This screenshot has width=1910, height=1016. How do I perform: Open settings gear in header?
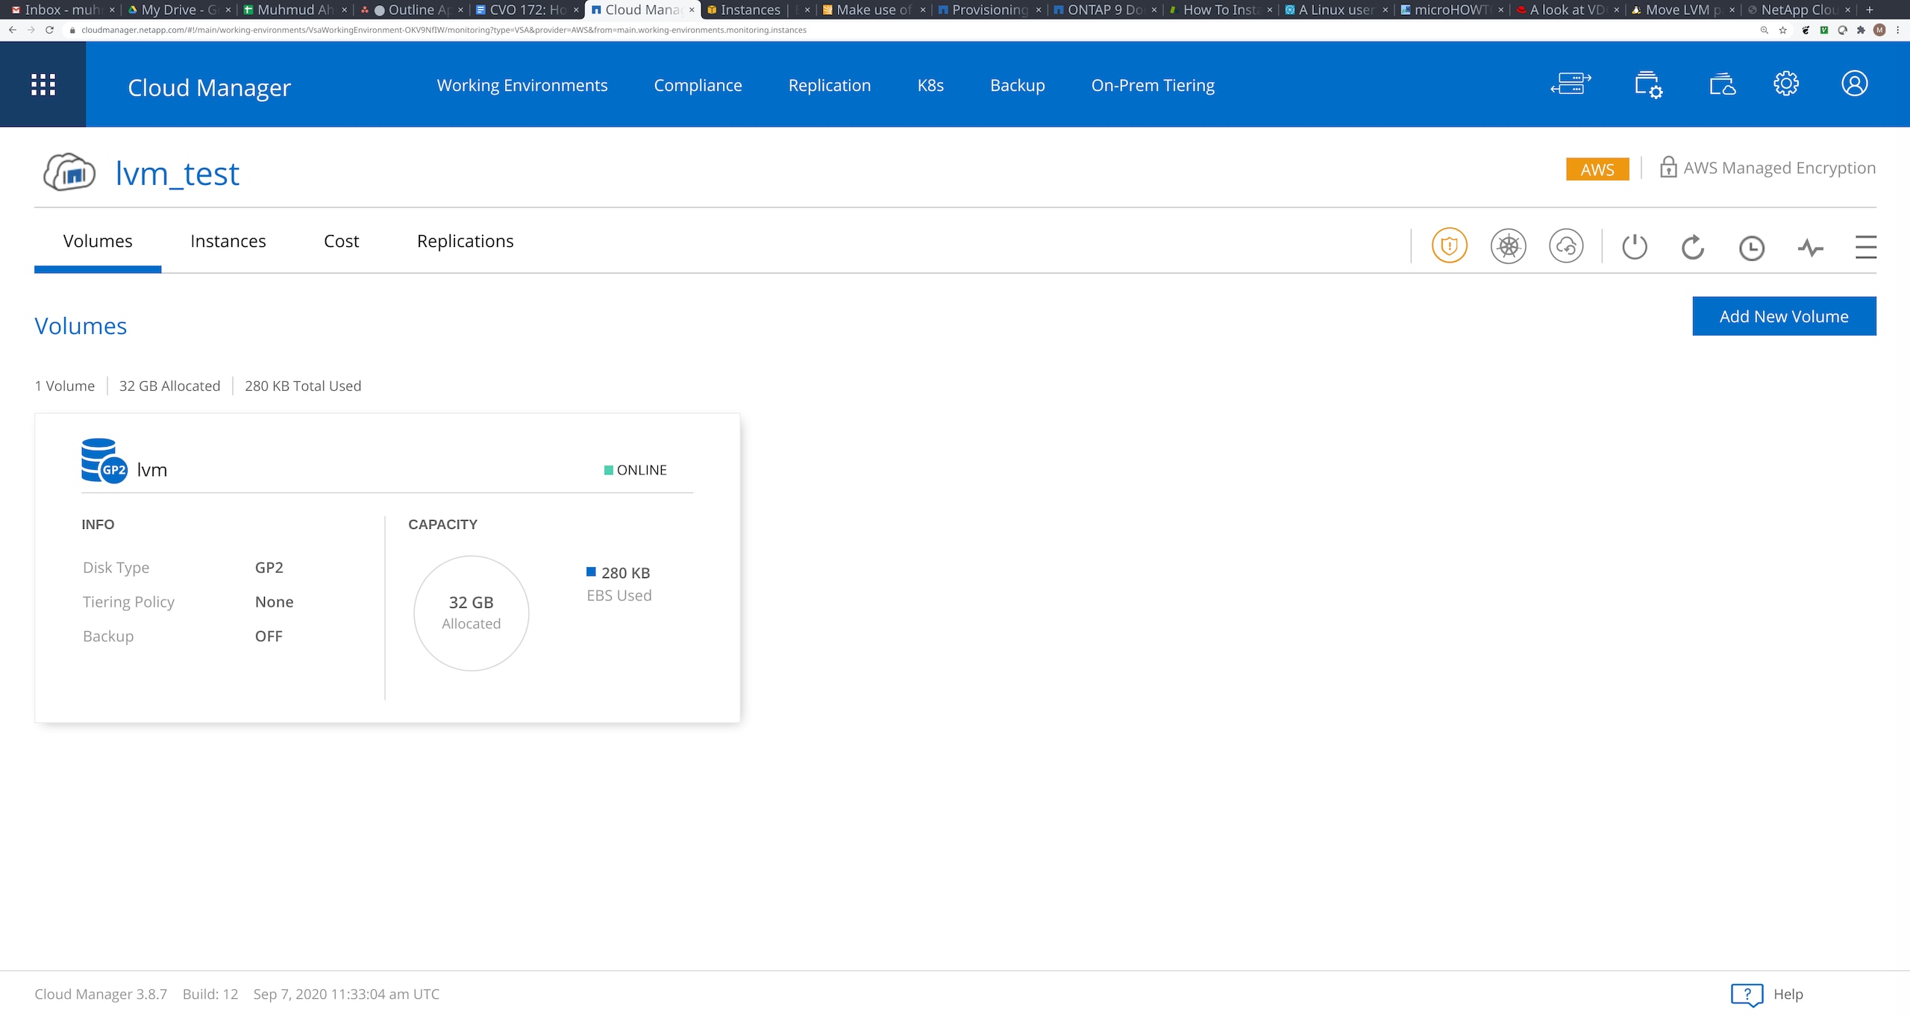(x=1785, y=84)
